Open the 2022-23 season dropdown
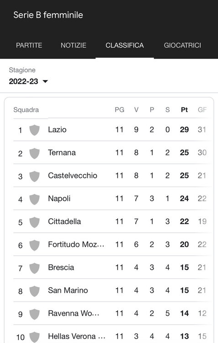 coord(28,81)
